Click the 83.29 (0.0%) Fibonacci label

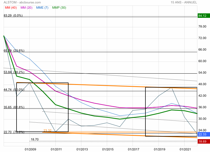point(13,15)
